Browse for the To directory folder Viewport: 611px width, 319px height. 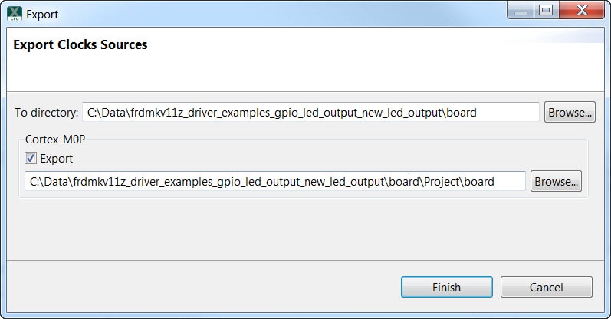point(570,112)
